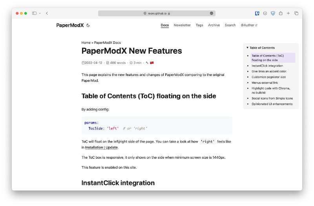Image resolution: width=314 pixels, height=206 pixels.
Task: Switch to Chinese via flag icon
Action: (x=152, y=63)
